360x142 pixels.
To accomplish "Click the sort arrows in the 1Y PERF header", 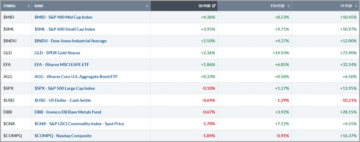I will 356,6.
